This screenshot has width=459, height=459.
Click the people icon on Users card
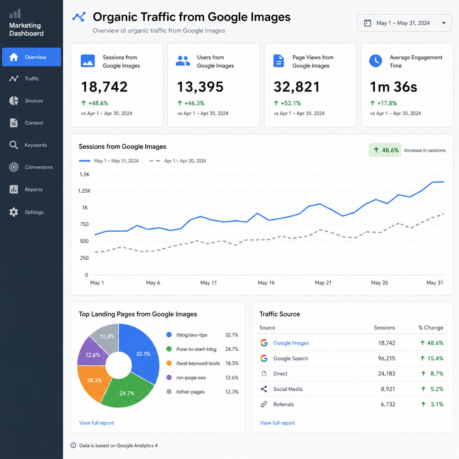coord(183,61)
